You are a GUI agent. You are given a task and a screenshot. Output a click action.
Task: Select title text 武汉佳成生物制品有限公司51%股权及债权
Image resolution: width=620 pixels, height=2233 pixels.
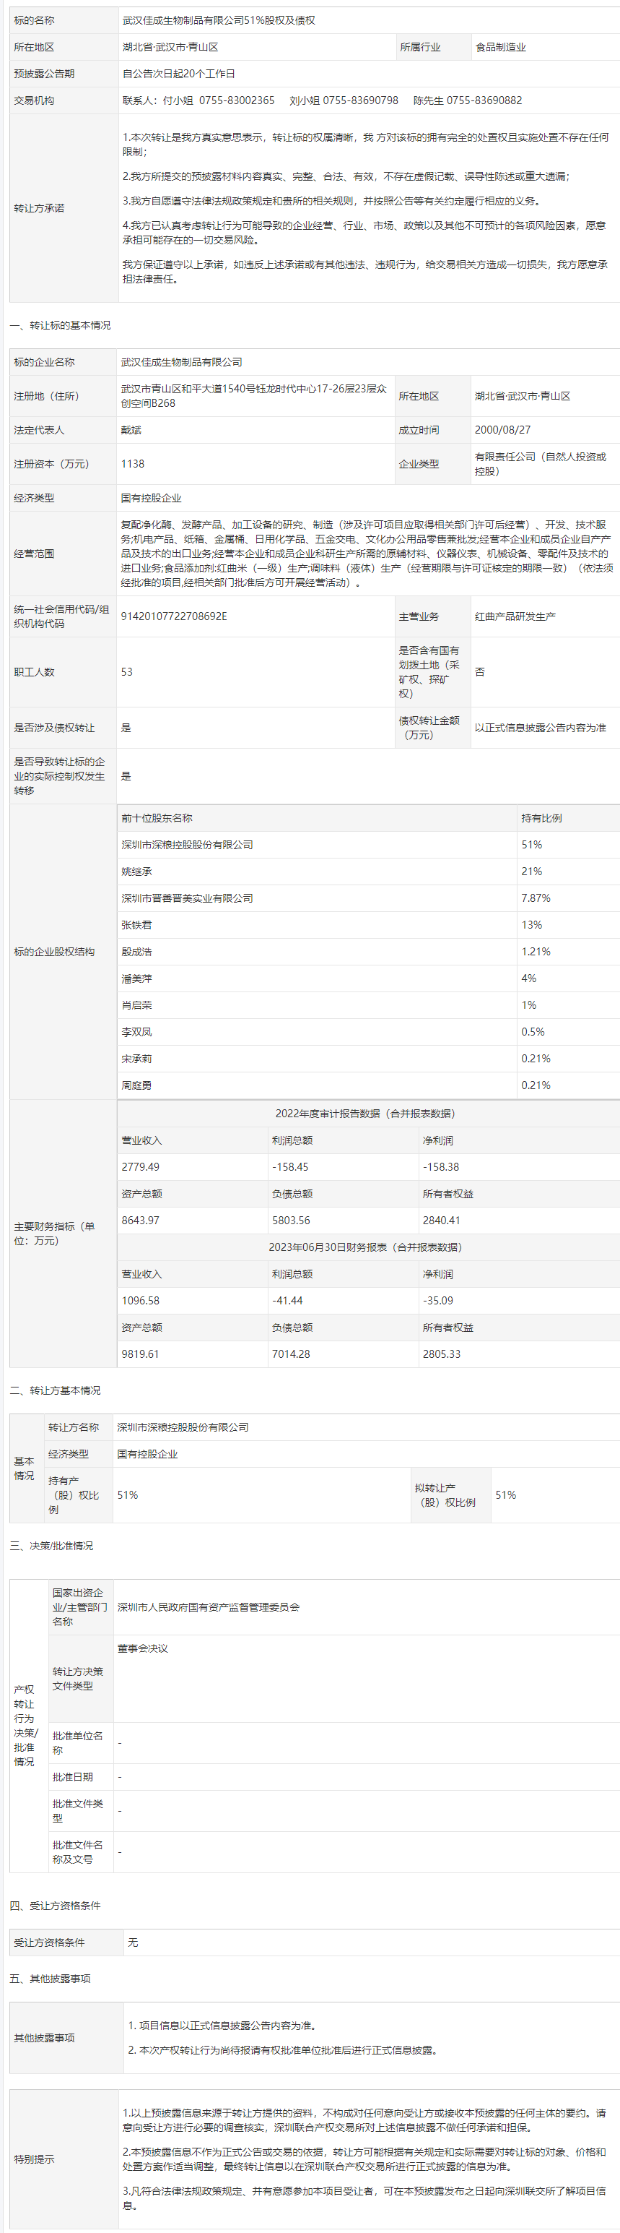218,20
